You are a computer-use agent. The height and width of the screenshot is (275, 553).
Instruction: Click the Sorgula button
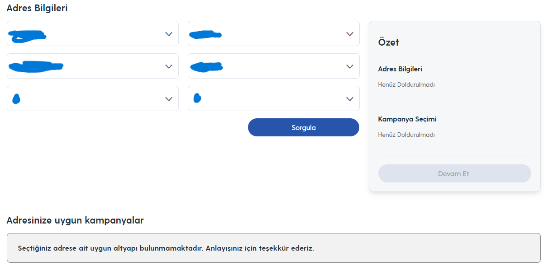304,127
